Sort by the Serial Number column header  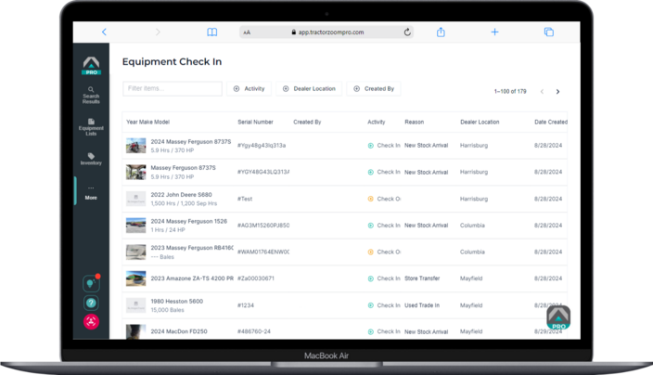click(255, 123)
